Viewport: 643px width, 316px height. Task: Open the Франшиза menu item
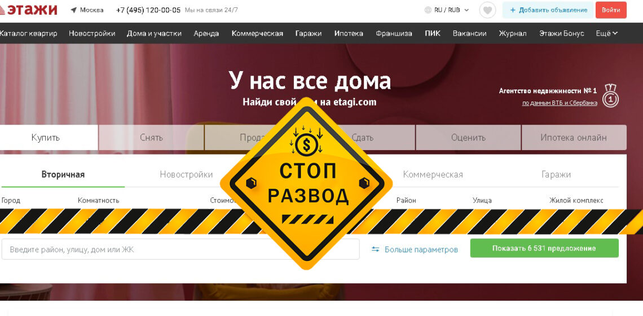(x=394, y=33)
